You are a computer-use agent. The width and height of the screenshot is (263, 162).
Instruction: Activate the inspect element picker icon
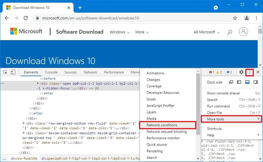(x=5, y=72)
